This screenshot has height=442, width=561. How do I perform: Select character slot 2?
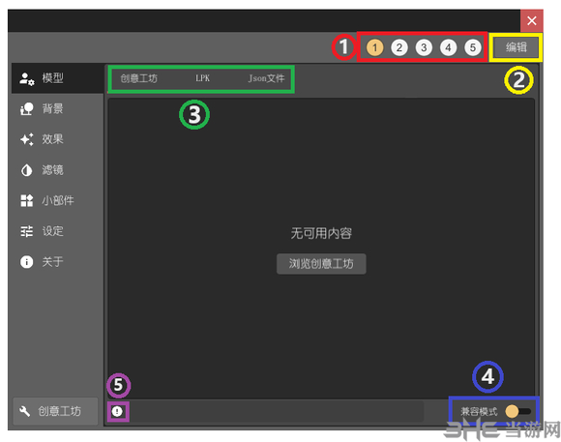pyautogui.click(x=399, y=47)
